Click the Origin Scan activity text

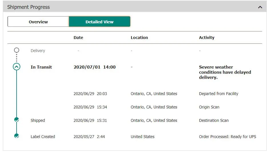[x=209, y=107]
